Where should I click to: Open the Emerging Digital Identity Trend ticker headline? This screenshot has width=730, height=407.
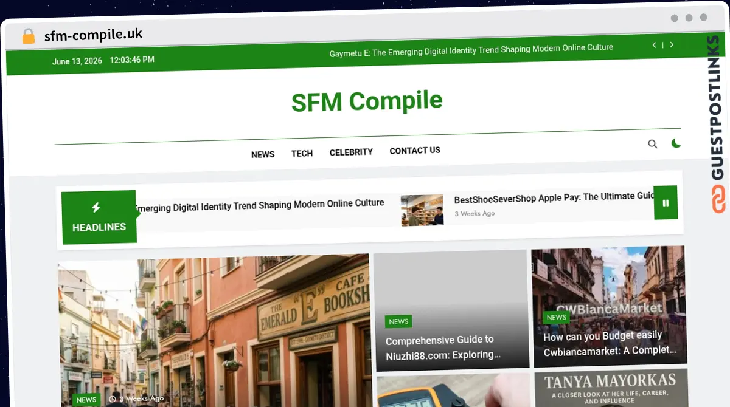tap(259, 205)
